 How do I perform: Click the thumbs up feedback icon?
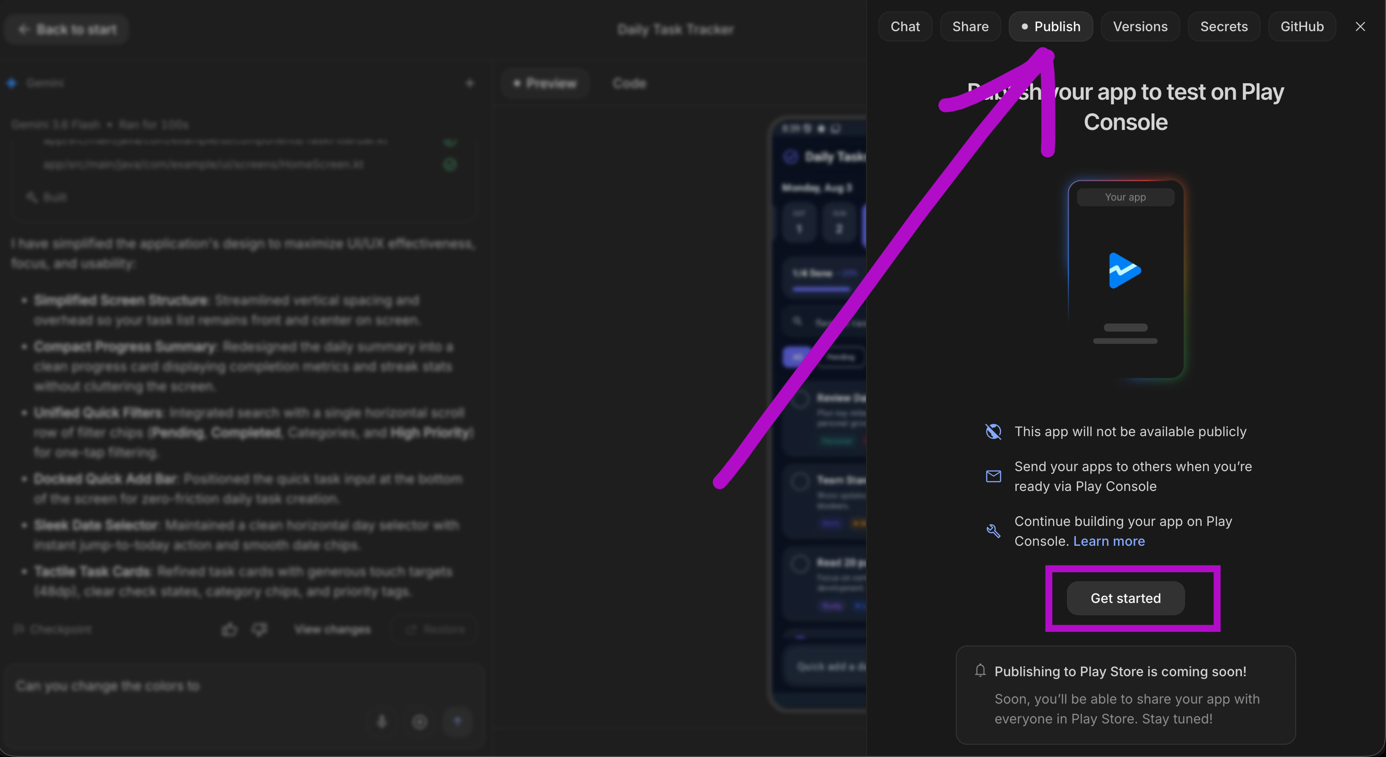[x=230, y=629]
